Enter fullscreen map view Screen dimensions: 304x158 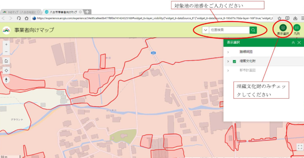tap(299, 147)
